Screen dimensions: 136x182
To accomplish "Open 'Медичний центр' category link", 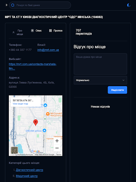I will pyautogui.click(x=27, y=176).
